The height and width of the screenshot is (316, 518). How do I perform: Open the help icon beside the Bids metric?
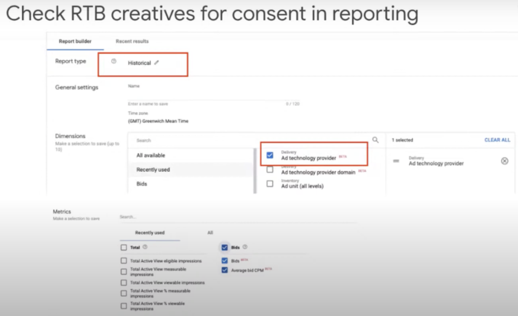coord(246,247)
